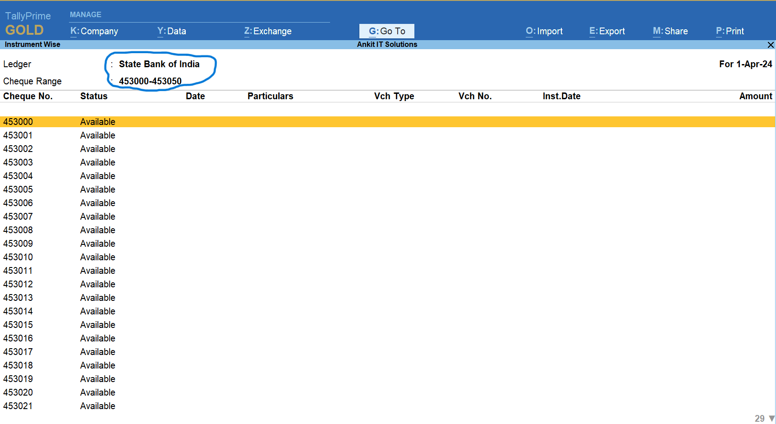Screen dimensions: 776x424
Task: Select cheque number 453014
Action: tap(18, 311)
